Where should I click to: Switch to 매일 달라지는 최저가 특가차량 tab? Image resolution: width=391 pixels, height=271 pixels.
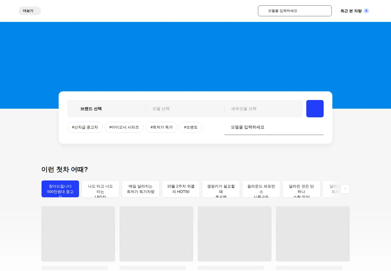(141, 189)
